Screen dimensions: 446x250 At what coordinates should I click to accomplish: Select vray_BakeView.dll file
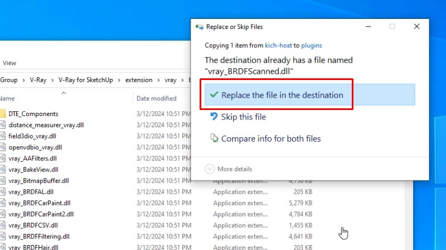coord(33,169)
